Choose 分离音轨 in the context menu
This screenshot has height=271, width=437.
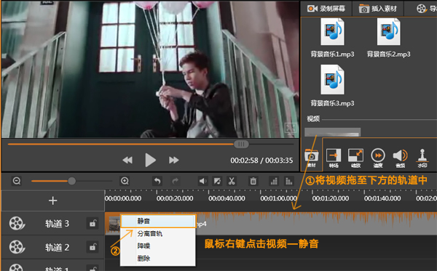pyautogui.click(x=158, y=234)
